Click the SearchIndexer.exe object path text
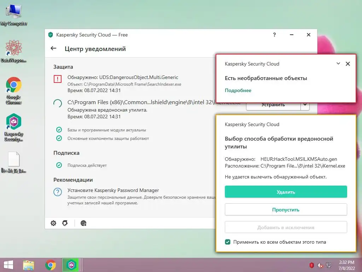The width and height of the screenshot is (362, 272). pyautogui.click(x=124, y=84)
